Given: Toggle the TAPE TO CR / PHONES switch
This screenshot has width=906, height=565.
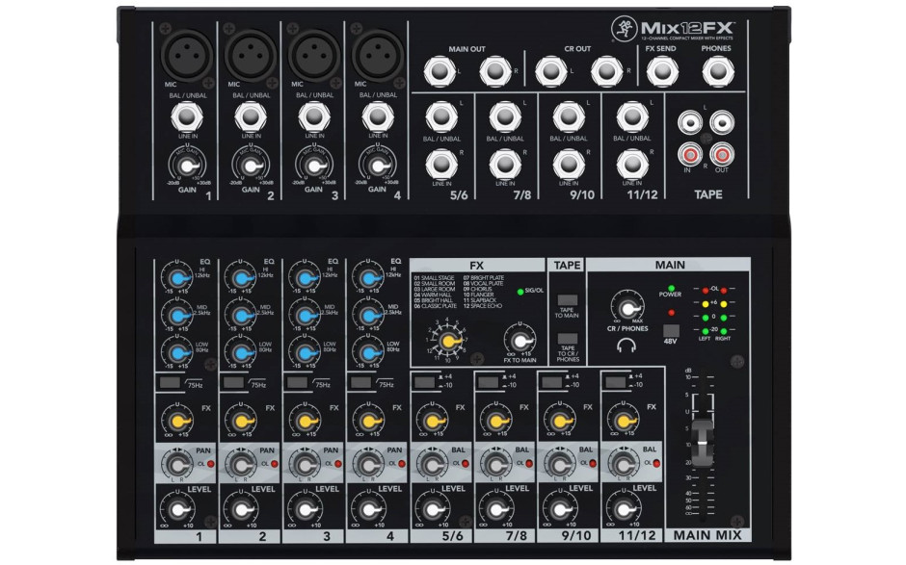Looking at the screenshot, I should (568, 339).
